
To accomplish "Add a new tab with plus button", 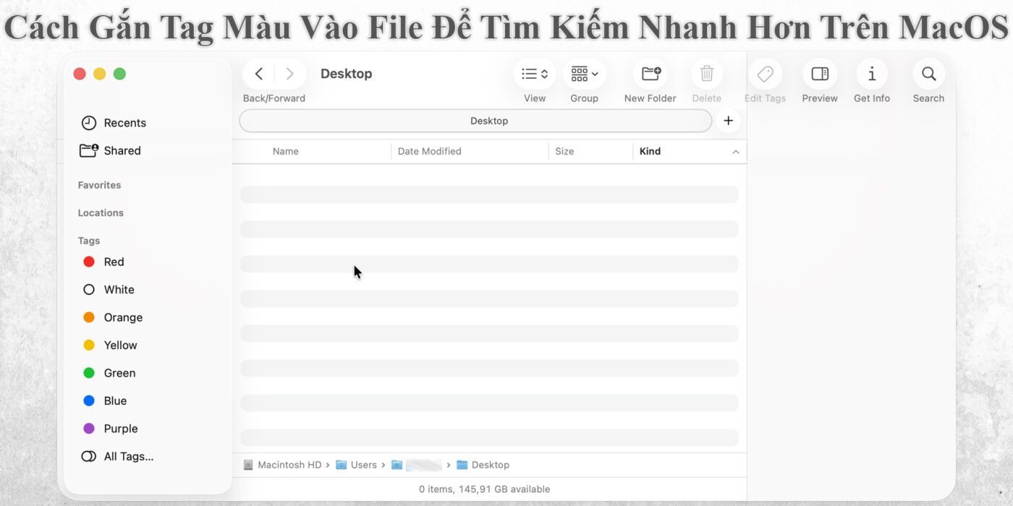I will (x=728, y=121).
